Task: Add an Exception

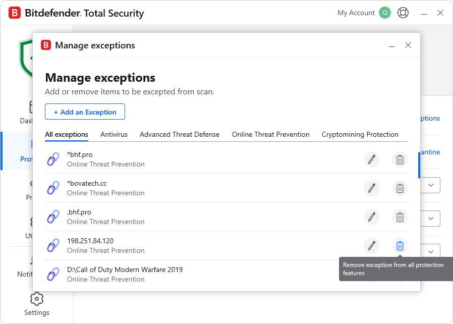Action: [x=85, y=112]
